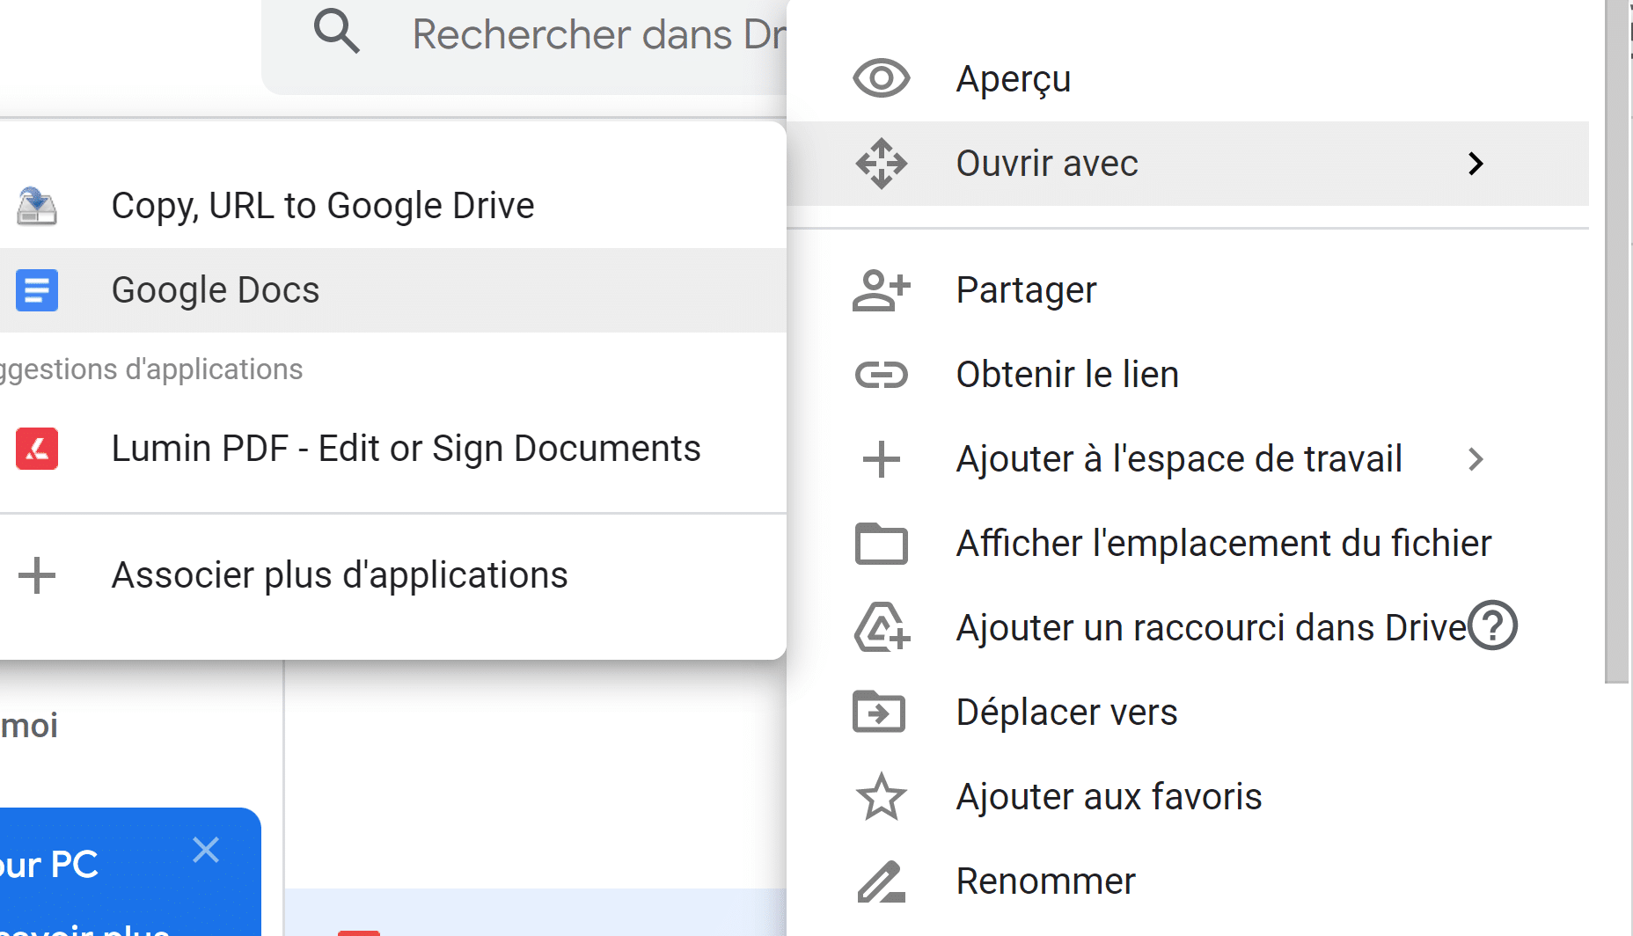This screenshot has width=1633, height=936.
Task: Click the plus icon beside Ajouter à l'espace de travail
Action: point(881,459)
